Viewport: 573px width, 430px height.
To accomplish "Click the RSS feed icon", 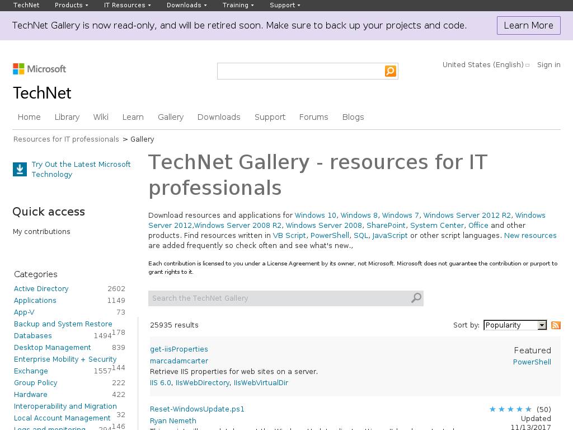I will [x=556, y=325].
